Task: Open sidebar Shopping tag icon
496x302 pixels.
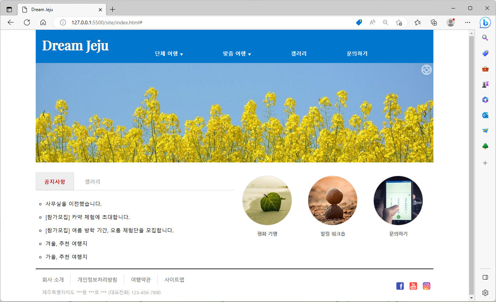Action: click(485, 53)
